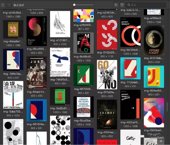Click file name img-5e26c81...

(60, 108)
